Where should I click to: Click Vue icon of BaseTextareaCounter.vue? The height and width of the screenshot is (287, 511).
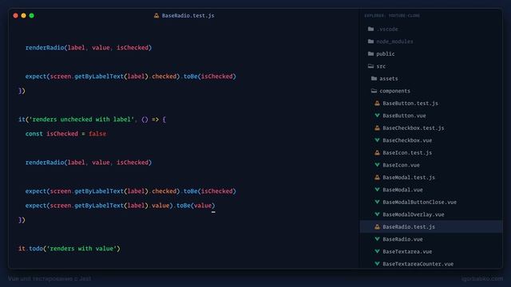coord(377,264)
